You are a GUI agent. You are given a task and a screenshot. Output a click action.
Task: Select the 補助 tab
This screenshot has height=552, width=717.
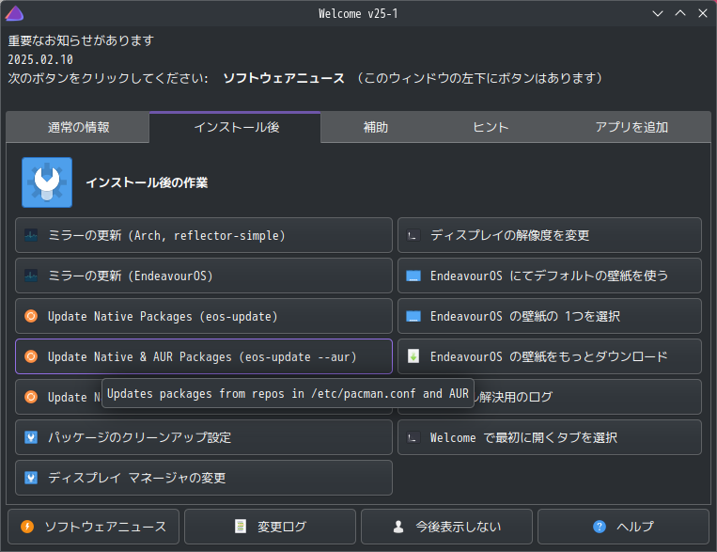(x=376, y=127)
